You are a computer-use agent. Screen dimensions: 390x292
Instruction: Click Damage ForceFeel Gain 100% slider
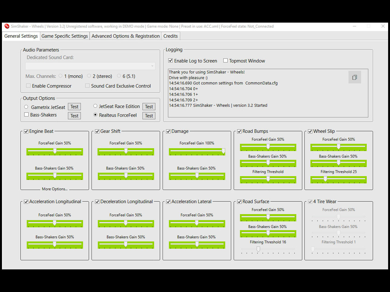[x=197, y=152]
